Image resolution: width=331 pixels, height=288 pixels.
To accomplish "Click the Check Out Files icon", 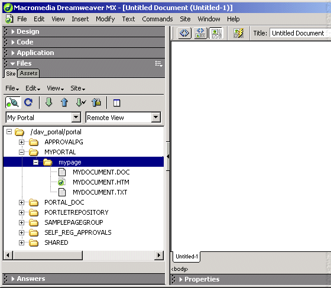I will (80, 102).
